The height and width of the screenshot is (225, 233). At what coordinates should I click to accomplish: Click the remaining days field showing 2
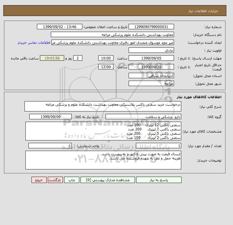(x=78, y=58)
